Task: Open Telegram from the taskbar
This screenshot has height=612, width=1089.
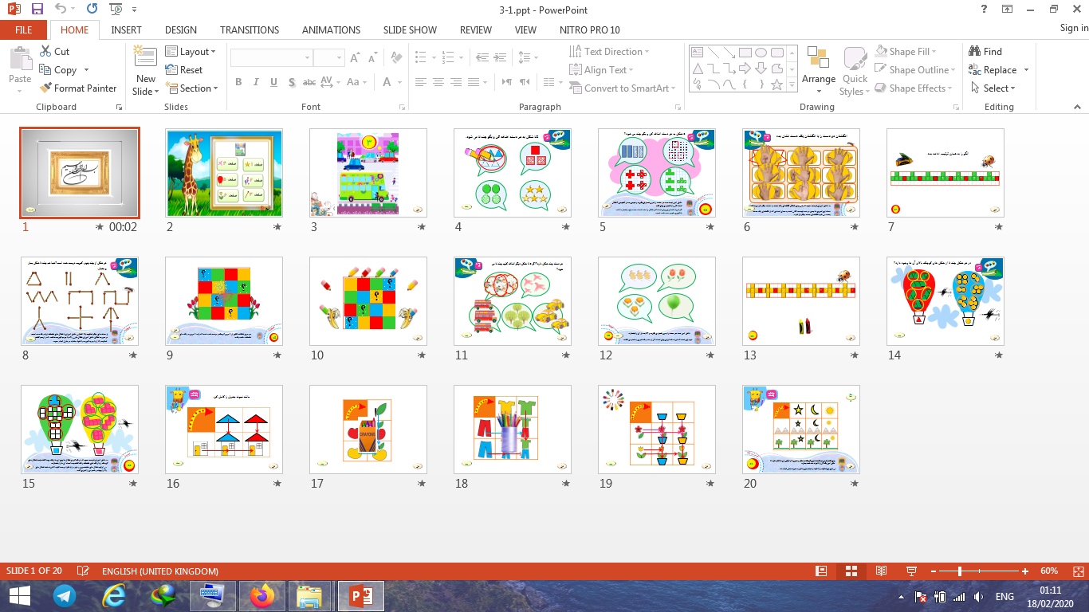Action: click(65, 595)
